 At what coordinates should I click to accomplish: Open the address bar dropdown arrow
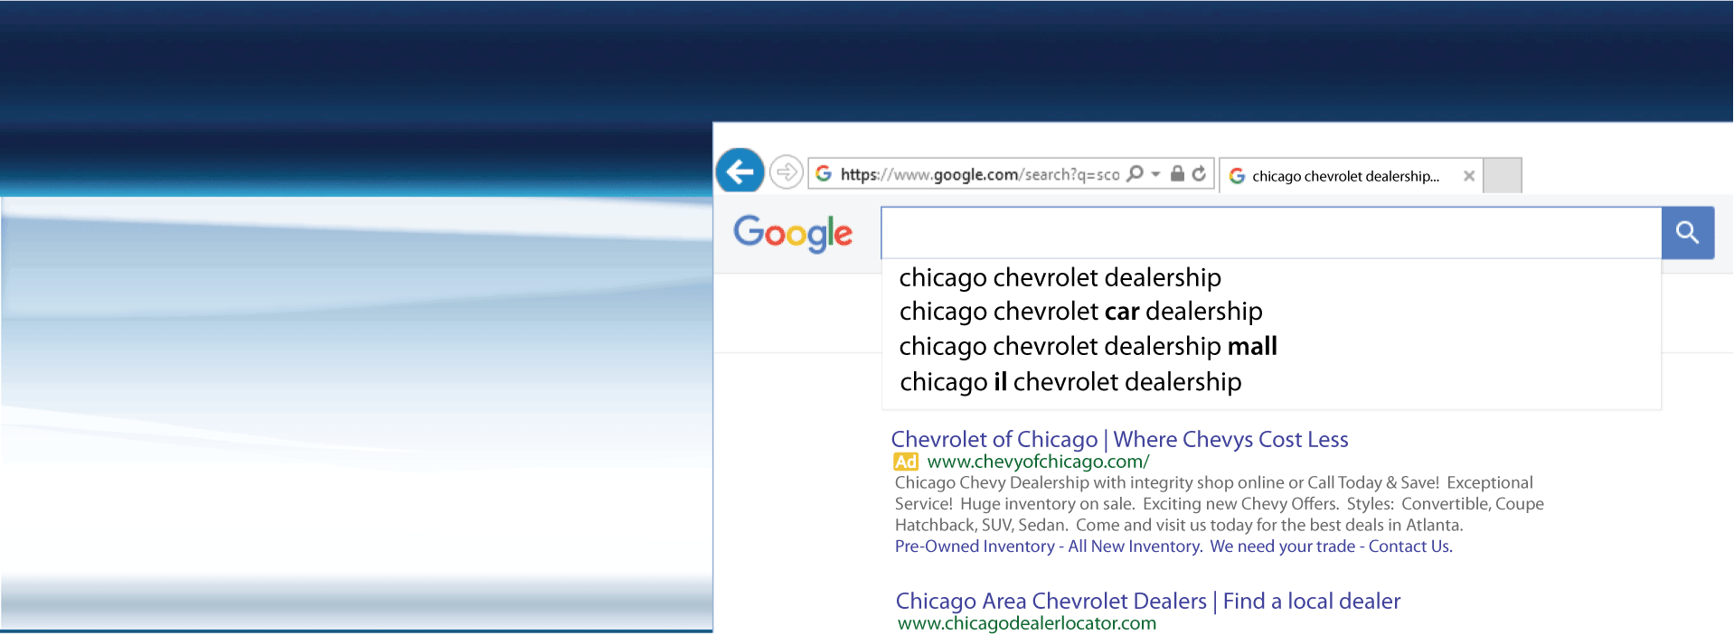(1155, 174)
